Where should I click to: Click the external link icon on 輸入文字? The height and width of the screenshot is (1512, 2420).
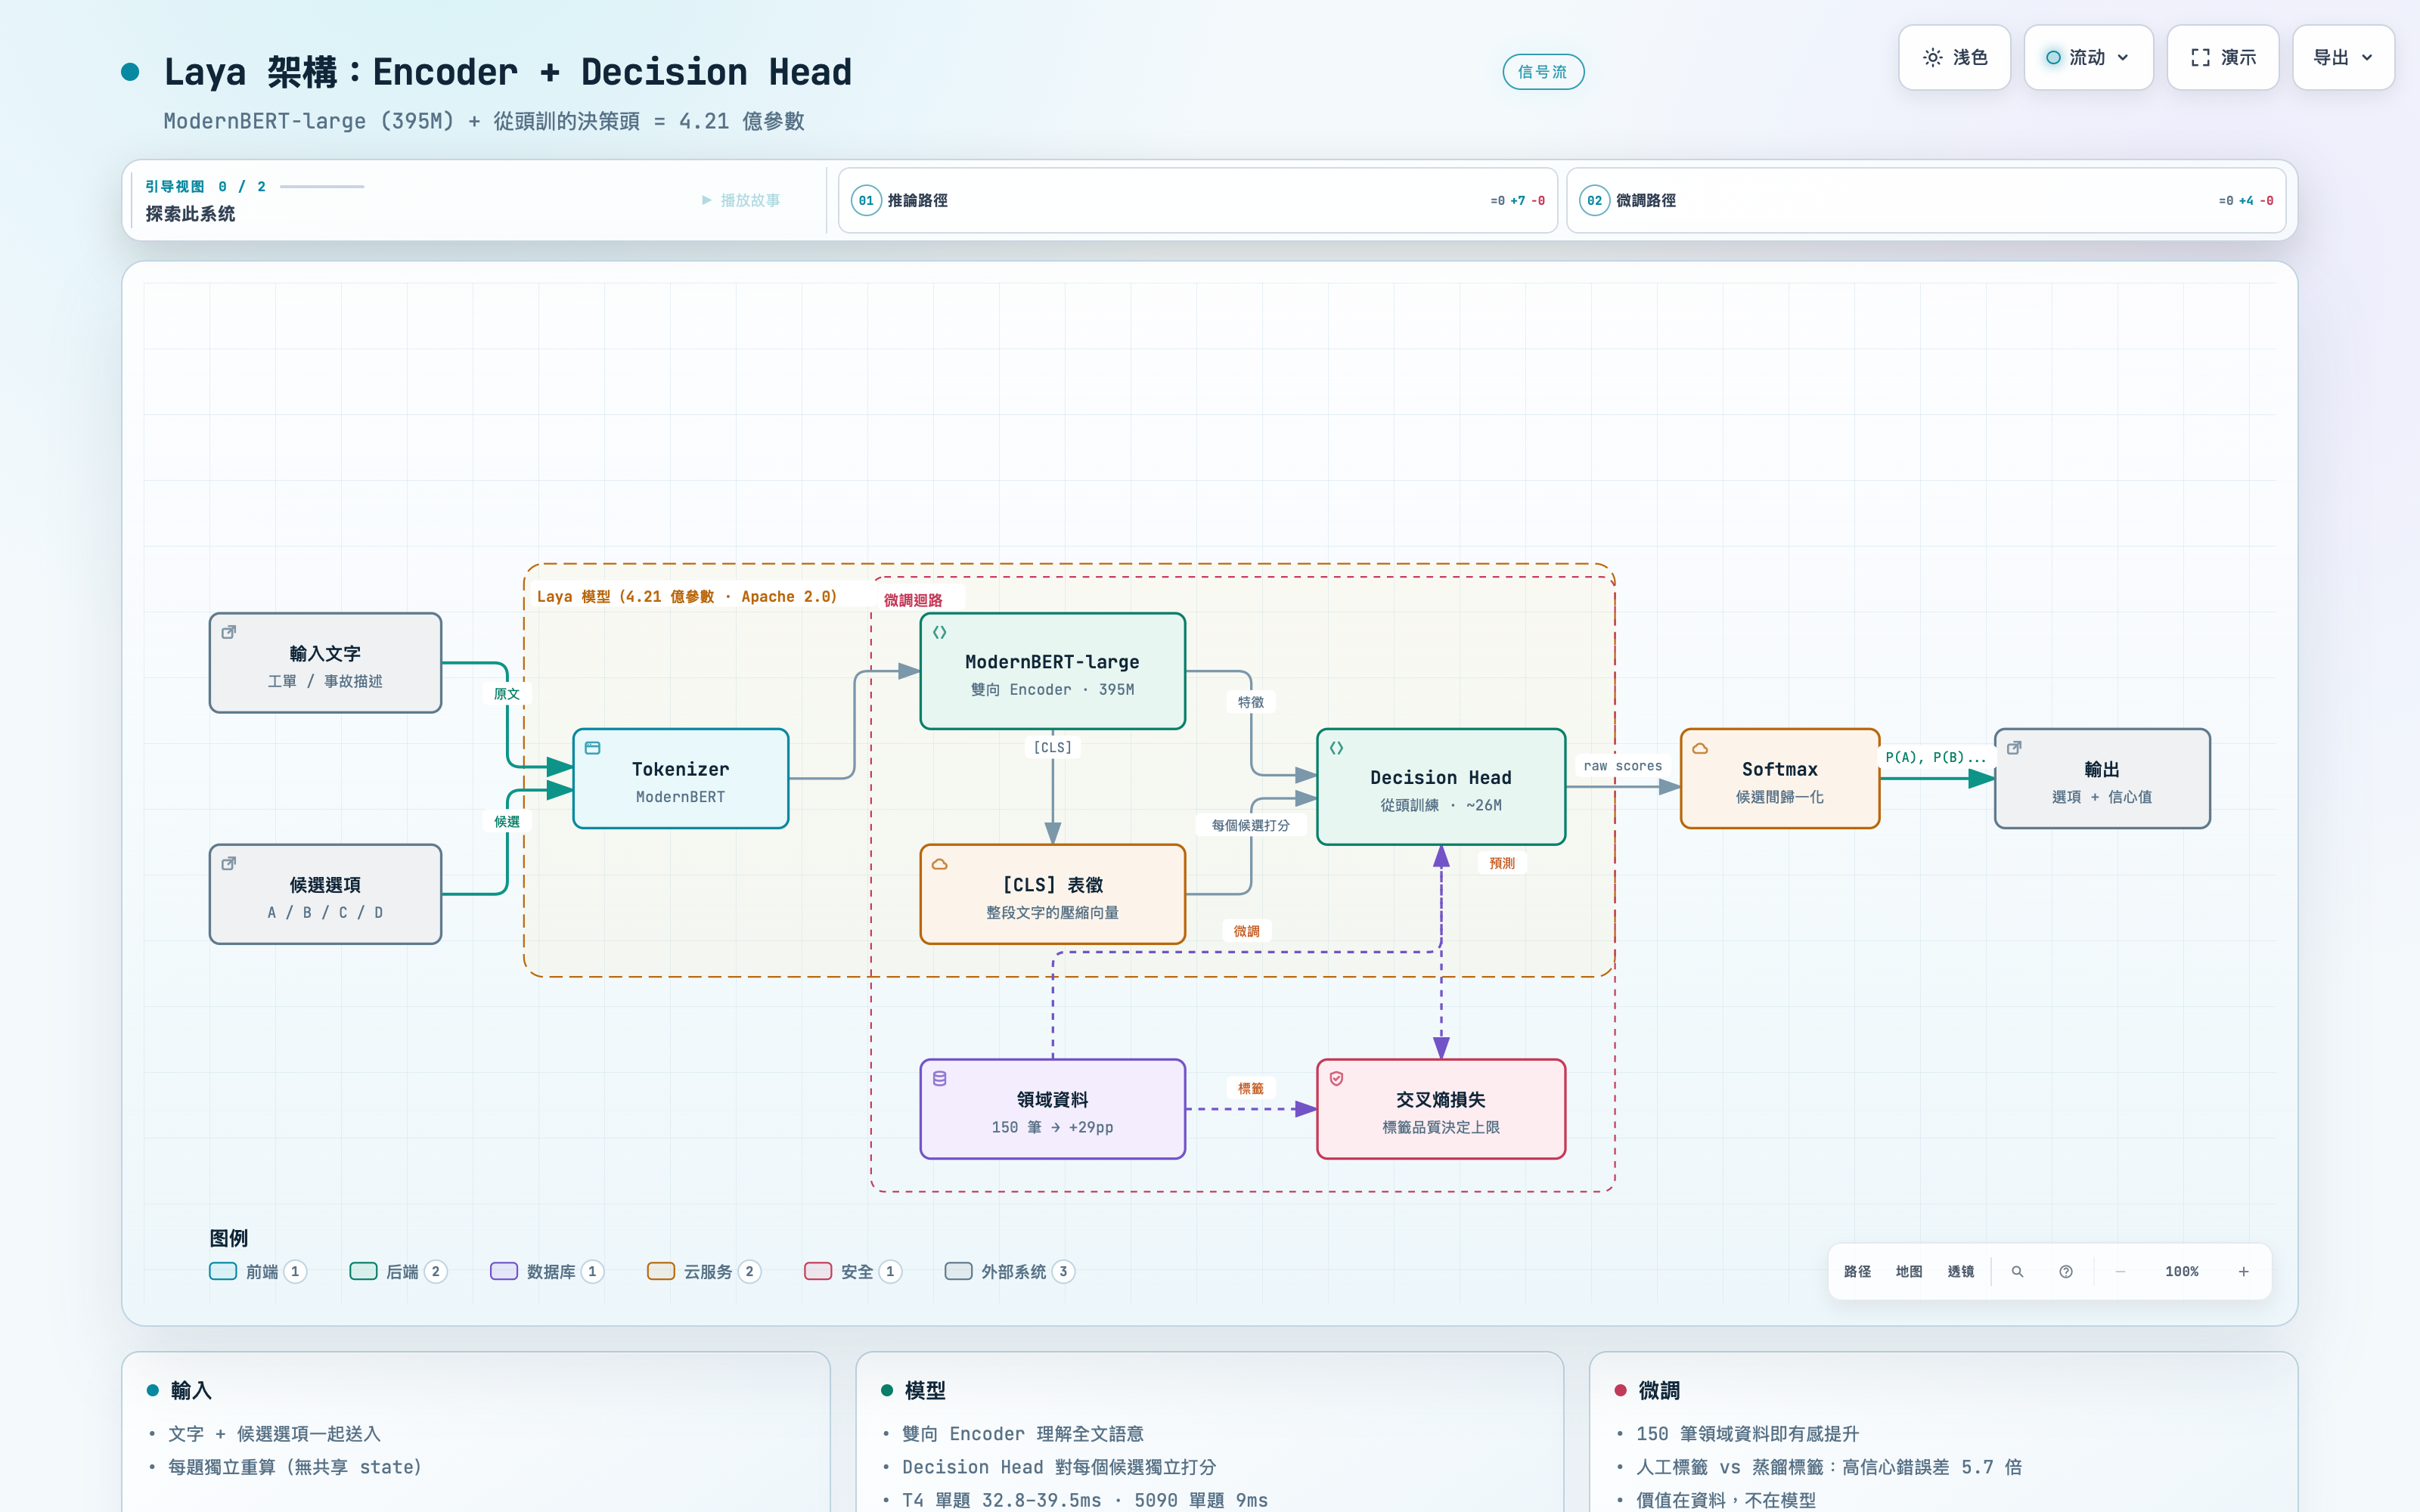pyautogui.click(x=229, y=632)
